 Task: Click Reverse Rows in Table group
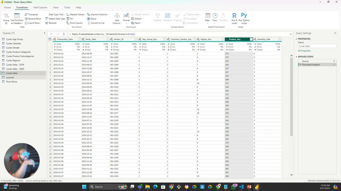coord(33,19)
